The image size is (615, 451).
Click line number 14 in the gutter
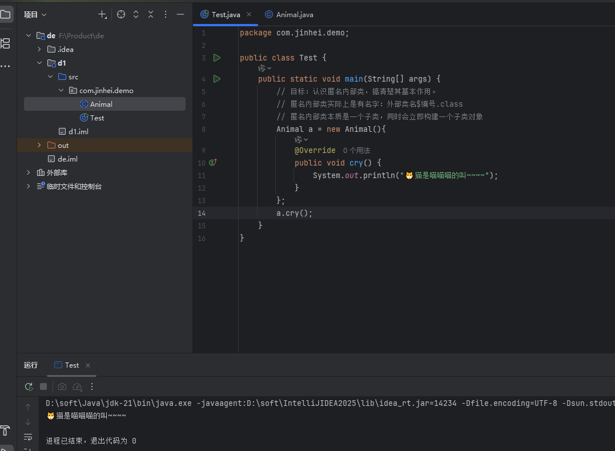(202, 214)
